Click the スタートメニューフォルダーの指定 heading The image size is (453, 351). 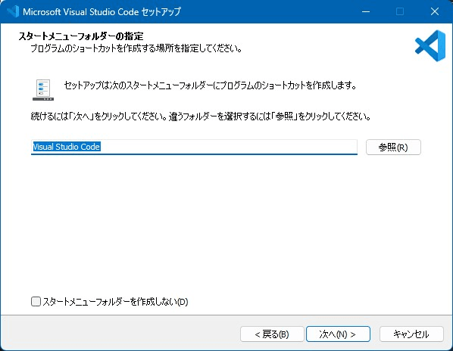pos(81,36)
